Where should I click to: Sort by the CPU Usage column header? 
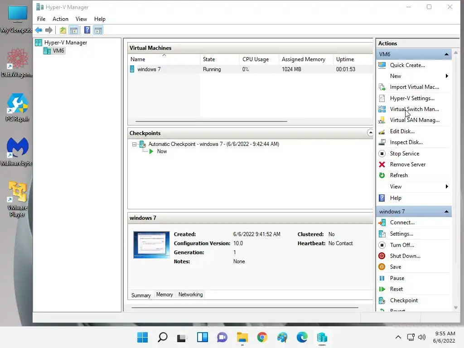(259, 59)
